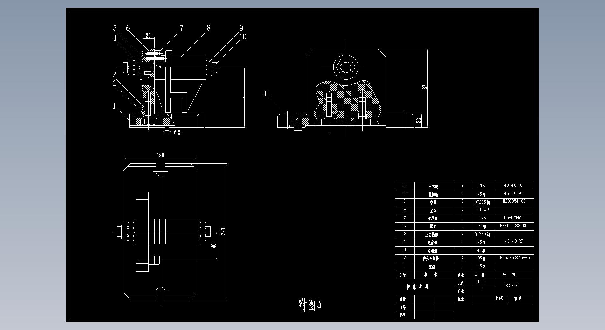Select the '审核' cell in title block
This screenshot has width=605, height=330.
pyautogui.click(x=402, y=315)
